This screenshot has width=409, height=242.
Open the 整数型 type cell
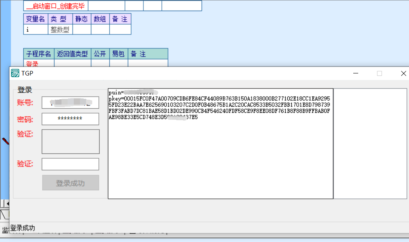coord(60,30)
